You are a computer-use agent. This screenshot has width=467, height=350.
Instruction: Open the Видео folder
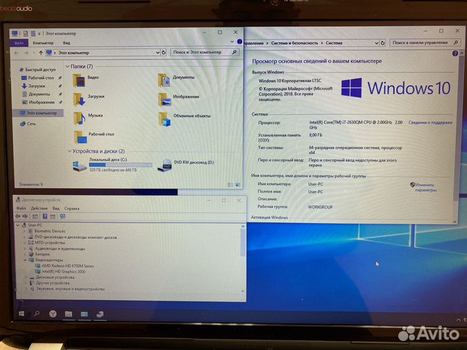pyautogui.click(x=86, y=80)
